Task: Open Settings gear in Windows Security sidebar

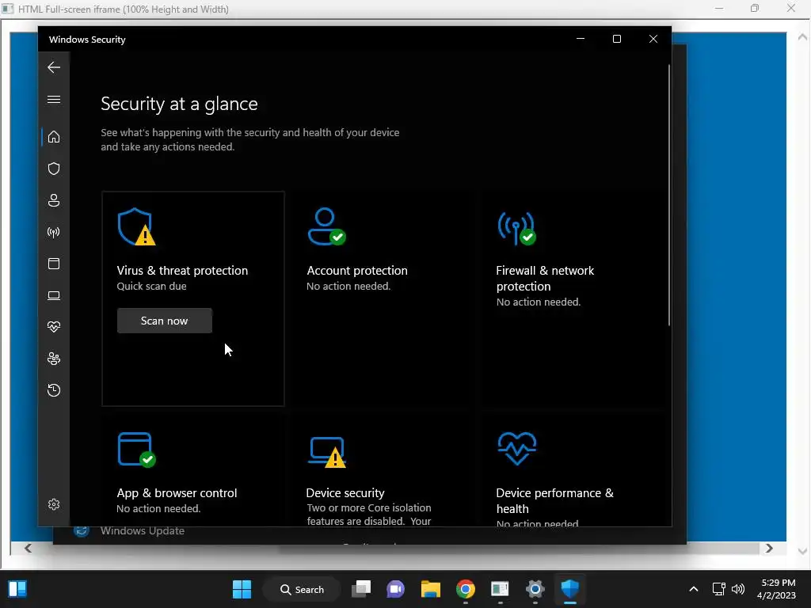Action: click(x=54, y=504)
